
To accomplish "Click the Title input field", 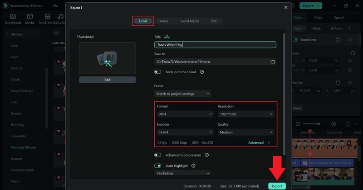I will click(x=215, y=44).
